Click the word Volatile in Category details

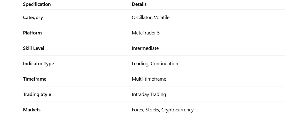(x=162, y=18)
